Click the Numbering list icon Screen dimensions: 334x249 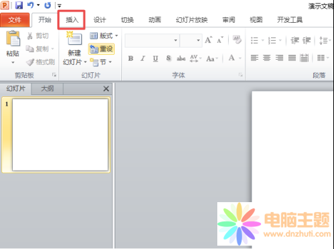click(x=272, y=40)
